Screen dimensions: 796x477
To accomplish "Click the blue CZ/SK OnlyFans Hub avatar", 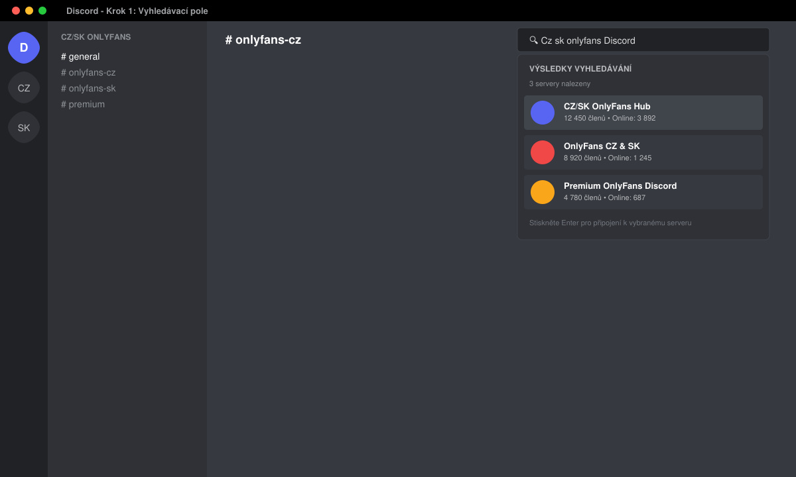I will tap(543, 113).
